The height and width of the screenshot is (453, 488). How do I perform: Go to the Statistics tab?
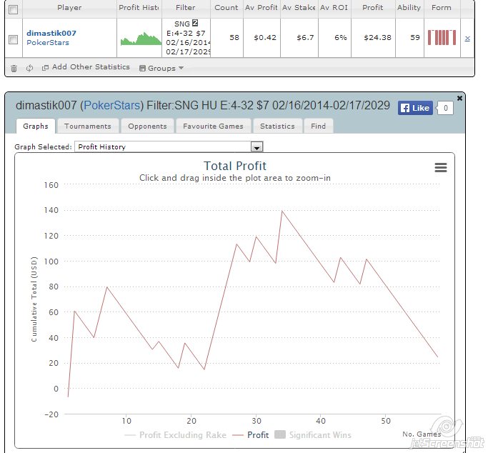tap(277, 126)
